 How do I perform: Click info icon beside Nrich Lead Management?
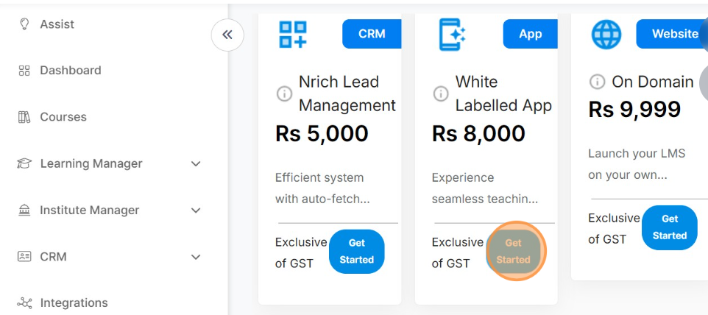(284, 93)
